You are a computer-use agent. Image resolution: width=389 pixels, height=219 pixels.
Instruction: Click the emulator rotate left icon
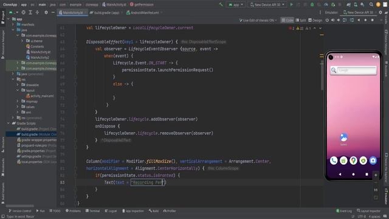(x=345, y=20)
